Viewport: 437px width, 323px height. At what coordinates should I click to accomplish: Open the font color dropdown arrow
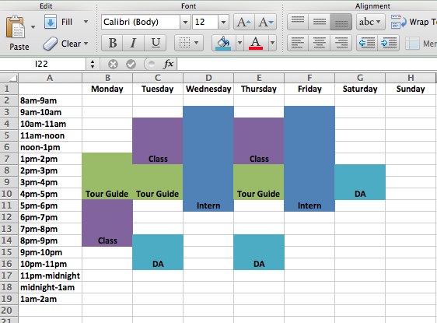(x=272, y=43)
